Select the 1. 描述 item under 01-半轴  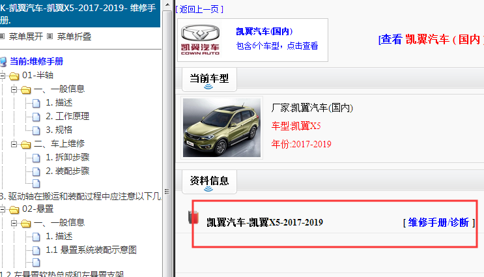coord(59,102)
